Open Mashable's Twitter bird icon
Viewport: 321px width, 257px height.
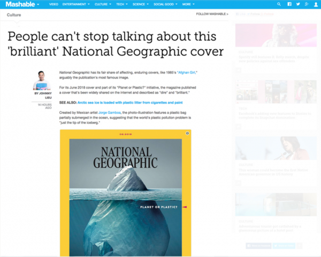(x=298, y=4)
